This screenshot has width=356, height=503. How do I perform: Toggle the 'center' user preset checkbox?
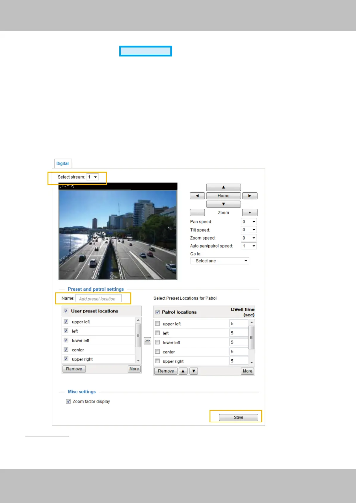pyautogui.click(x=66, y=349)
